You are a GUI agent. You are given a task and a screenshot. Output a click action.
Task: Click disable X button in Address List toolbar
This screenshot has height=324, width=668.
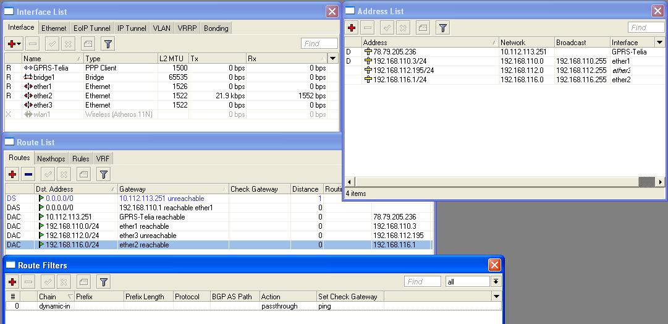click(403, 28)
